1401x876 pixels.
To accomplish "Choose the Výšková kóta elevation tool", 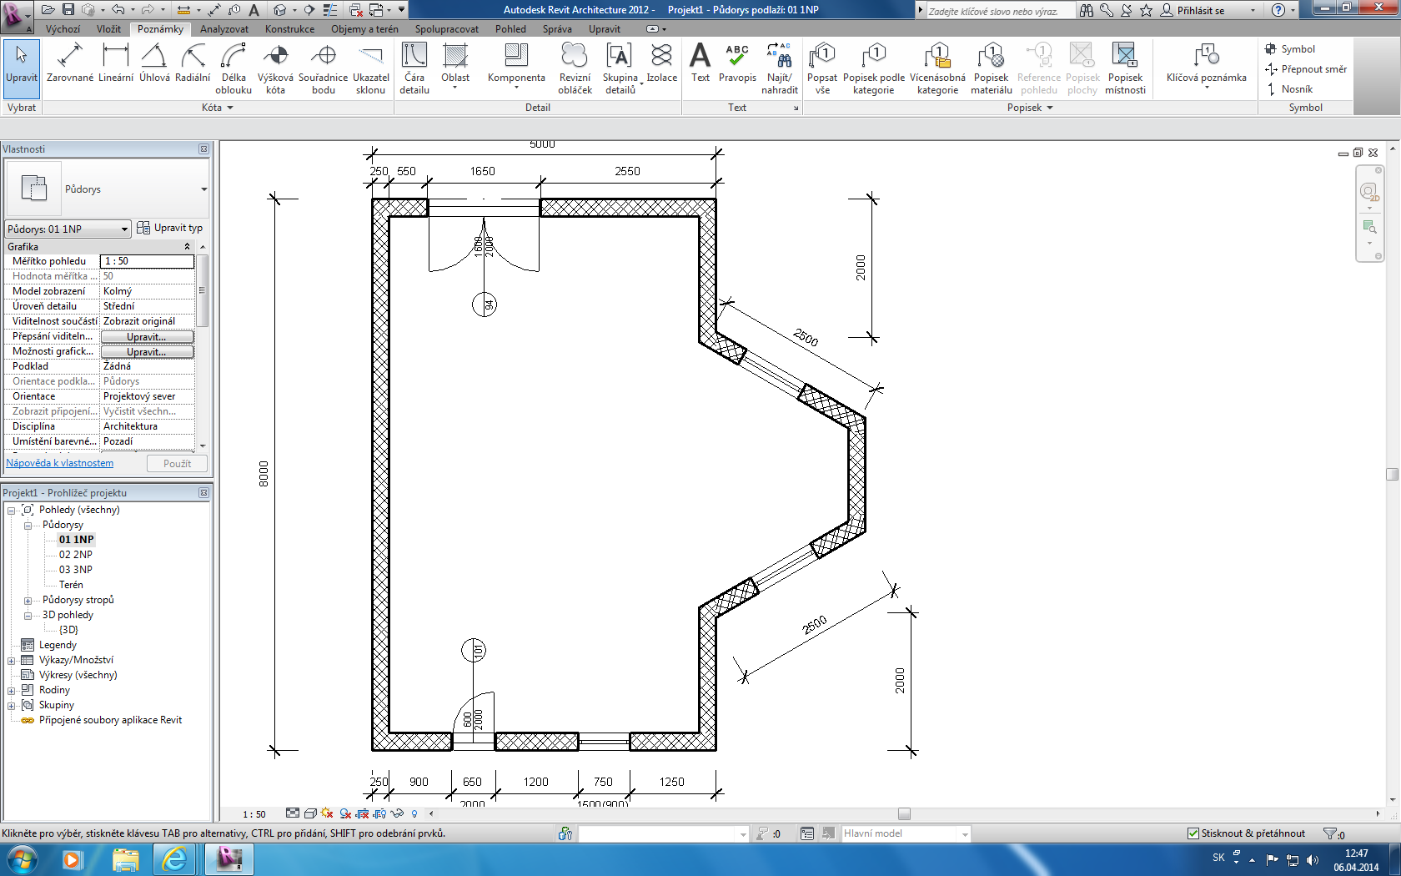I will click(x=275, y=68).
